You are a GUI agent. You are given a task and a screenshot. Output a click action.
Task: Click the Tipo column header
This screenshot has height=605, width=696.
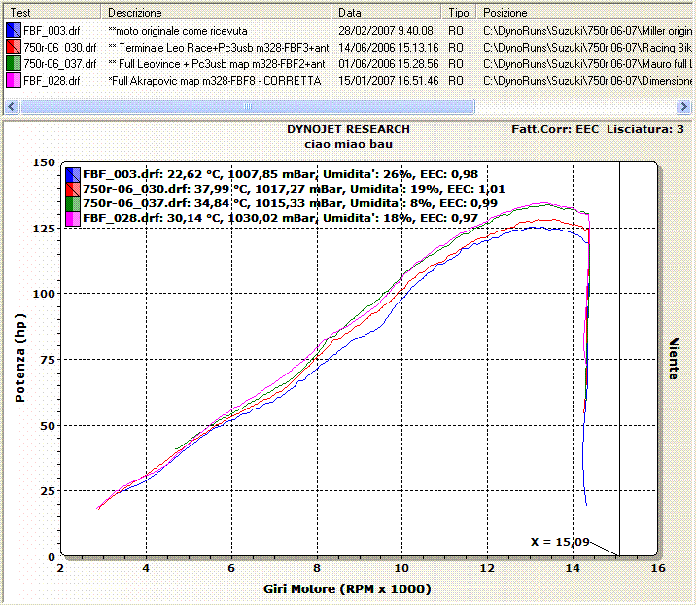459,13
